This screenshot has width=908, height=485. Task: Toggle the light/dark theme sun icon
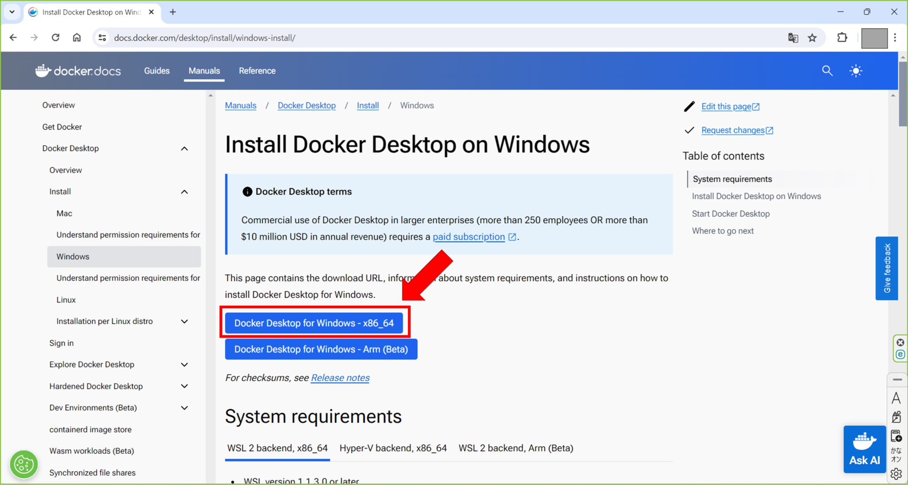click(x=856, y=70)
